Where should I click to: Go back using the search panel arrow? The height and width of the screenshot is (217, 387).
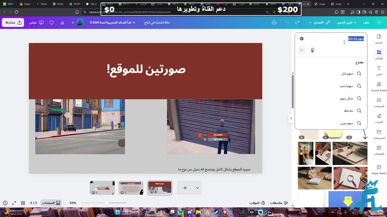click(301, 50)
